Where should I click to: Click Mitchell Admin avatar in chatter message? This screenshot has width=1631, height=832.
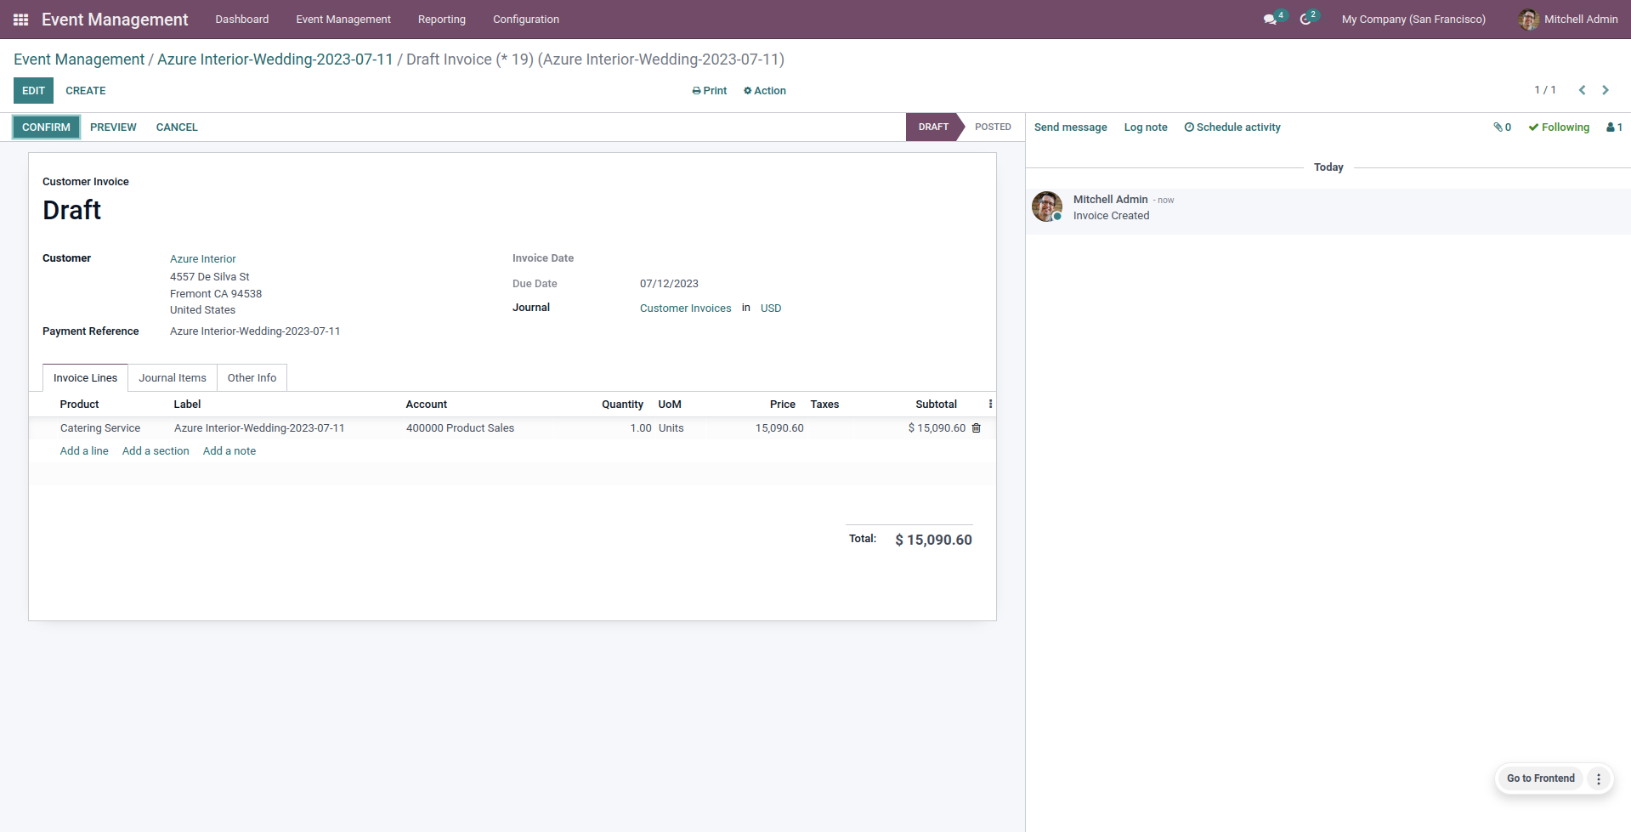point(1047,207)
